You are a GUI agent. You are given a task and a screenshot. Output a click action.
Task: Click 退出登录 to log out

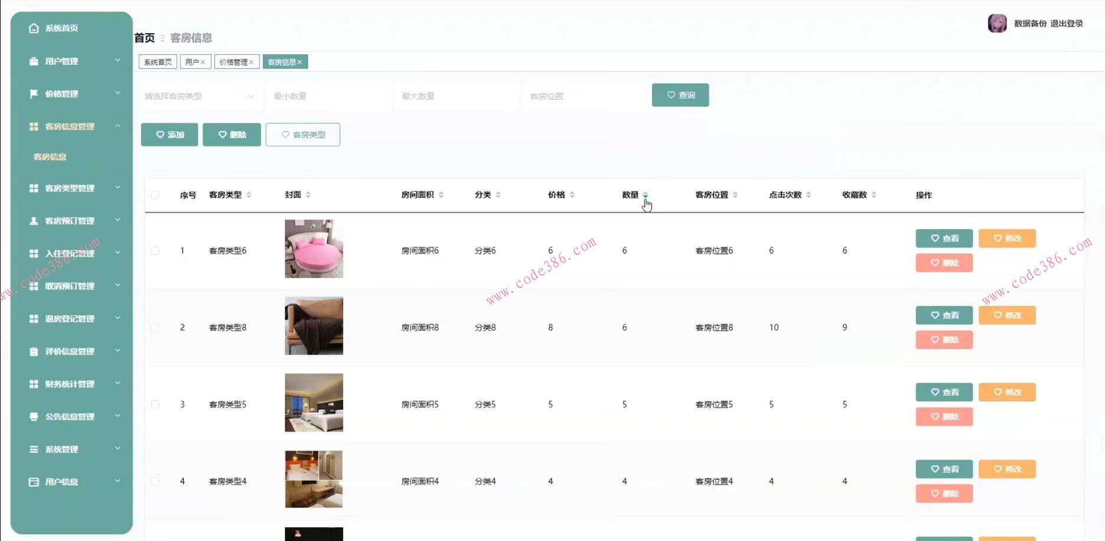pos(1065,24)
